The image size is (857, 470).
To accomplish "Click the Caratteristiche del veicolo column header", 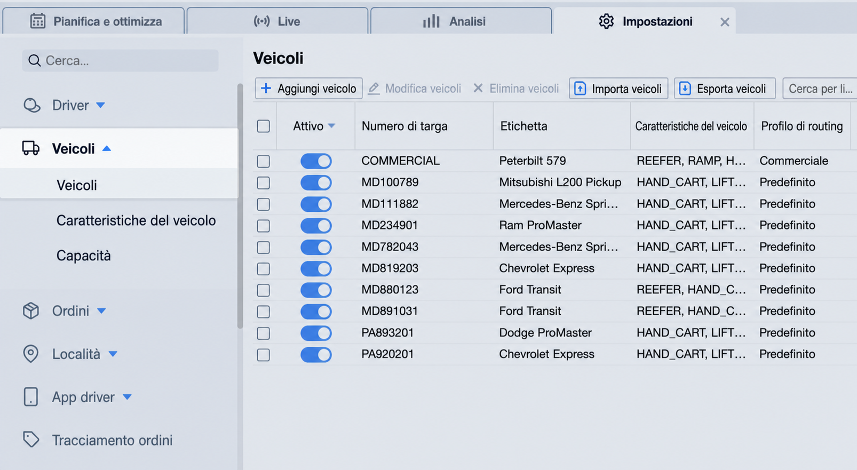I will click(x=691, y=126).
